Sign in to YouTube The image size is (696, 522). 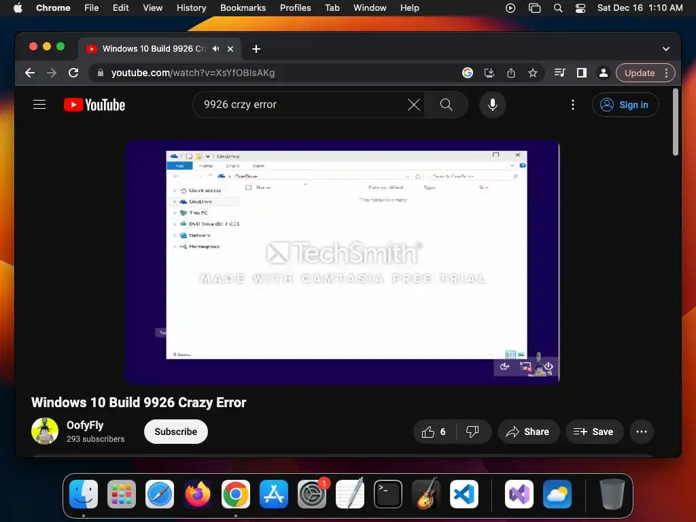click(x=625, y=105)
